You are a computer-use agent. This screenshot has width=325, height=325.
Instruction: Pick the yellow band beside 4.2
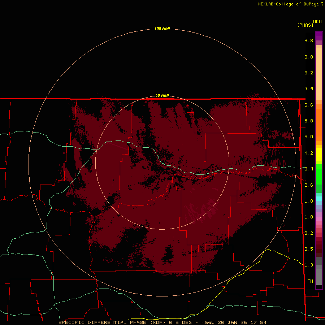pos(319,155)
